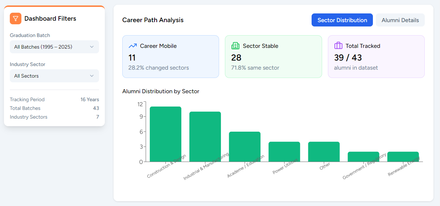Image resolution: width=440 pixels, height=206 pixels.
Task: Click the Dashboard Filters heading
Action: click(x=50, y=18)
